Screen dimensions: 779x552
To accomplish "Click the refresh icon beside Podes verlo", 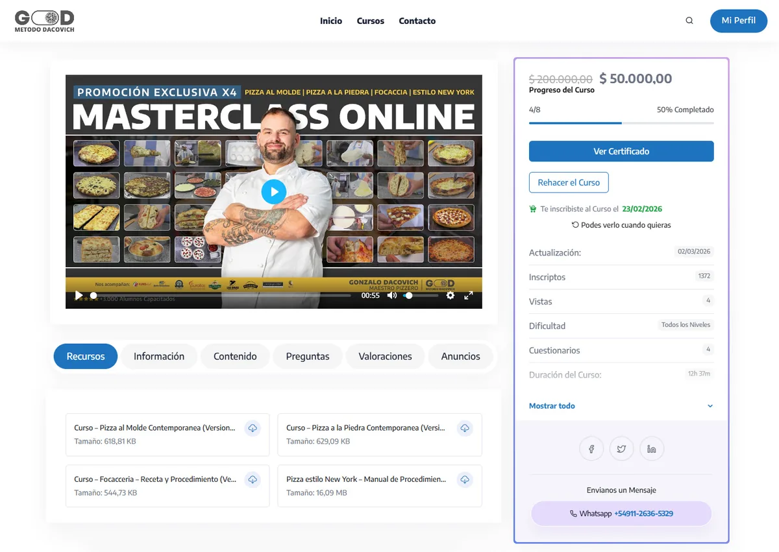I will point(575,224).
